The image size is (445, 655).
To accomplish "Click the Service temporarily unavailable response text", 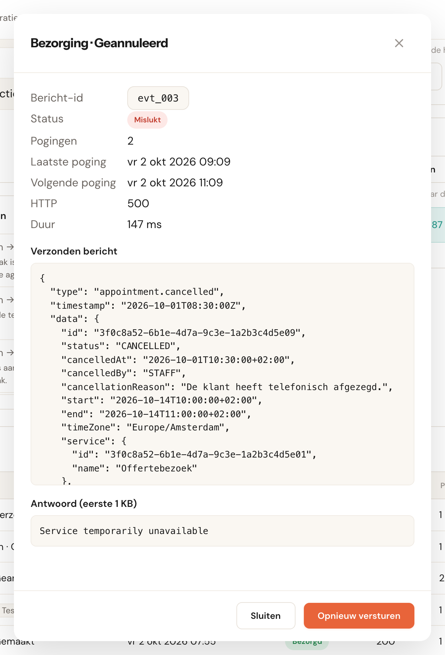I will click(124, 531).
